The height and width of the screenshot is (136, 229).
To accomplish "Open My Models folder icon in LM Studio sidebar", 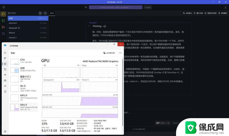I will (3, 27).
